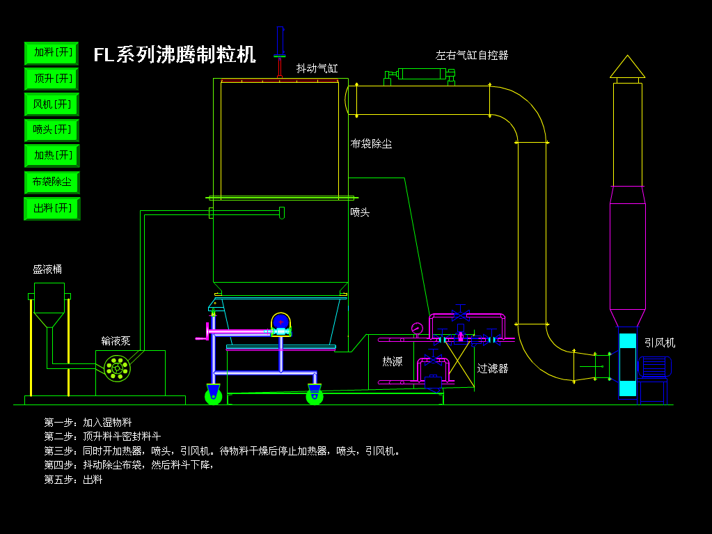Image resolution: width=712 pixels, height=534 pixels.
Task: Toggle the 顶升[开] lift button
Action: click(52, 79)
